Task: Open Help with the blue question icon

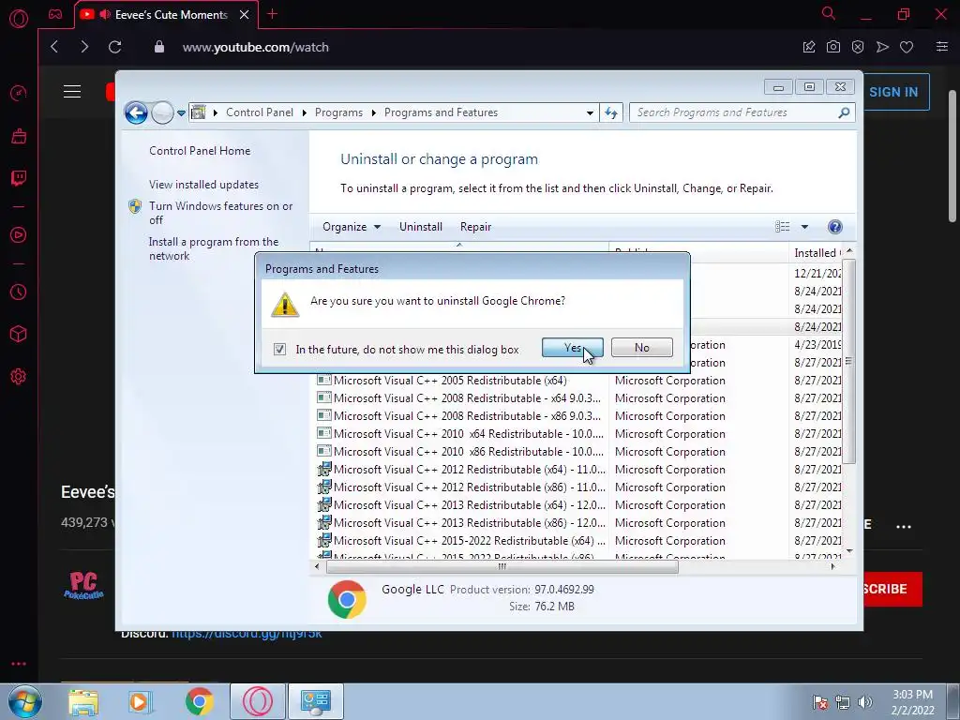Action: [x=834, y=227]
